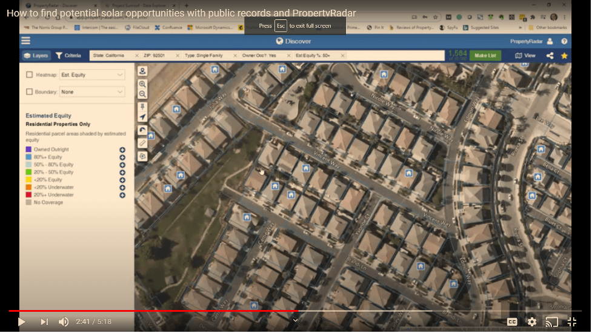Image resolution: width=592 pixels, height=333 pixels.
Task: Open the video settings gear
Action: coord(531,321)
